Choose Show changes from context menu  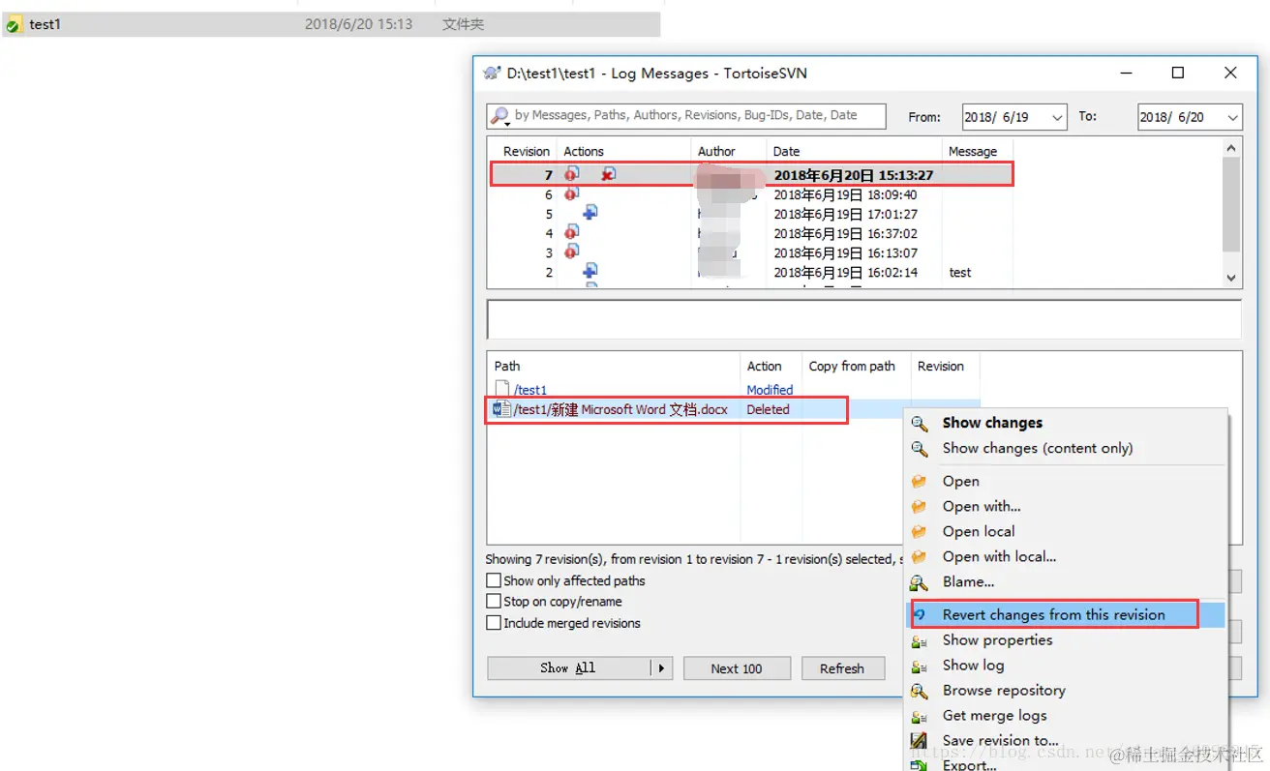pyautogui.click(x=992, y=423)
